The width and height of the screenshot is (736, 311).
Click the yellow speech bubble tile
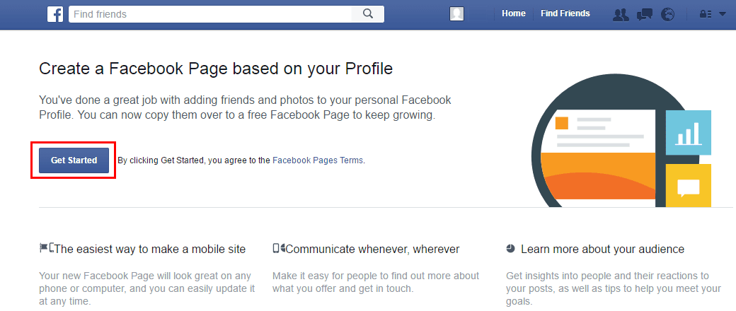[688, 186]
